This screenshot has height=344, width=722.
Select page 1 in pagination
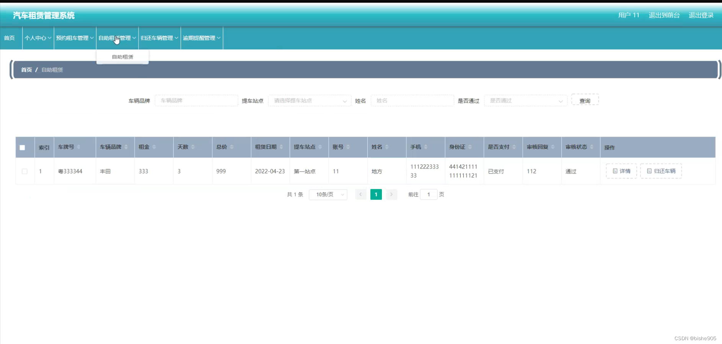tap(376, 195)
